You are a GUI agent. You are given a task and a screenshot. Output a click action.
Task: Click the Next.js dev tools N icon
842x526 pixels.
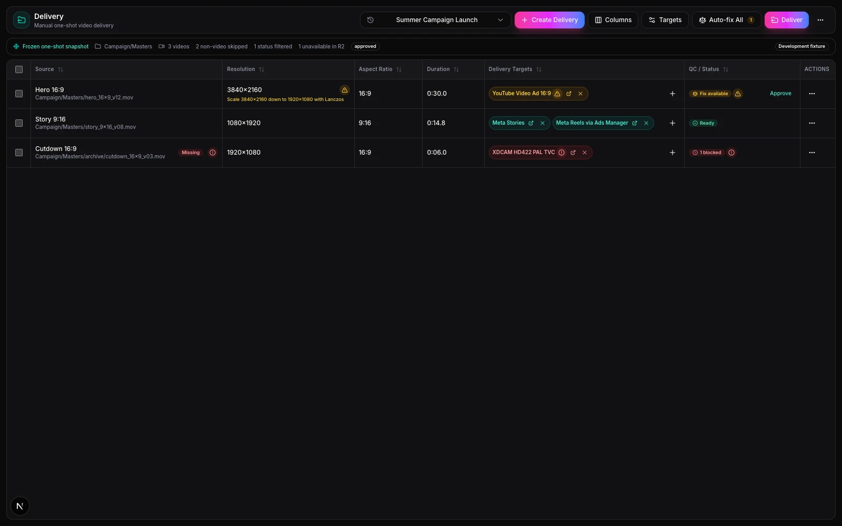[20, 506]
